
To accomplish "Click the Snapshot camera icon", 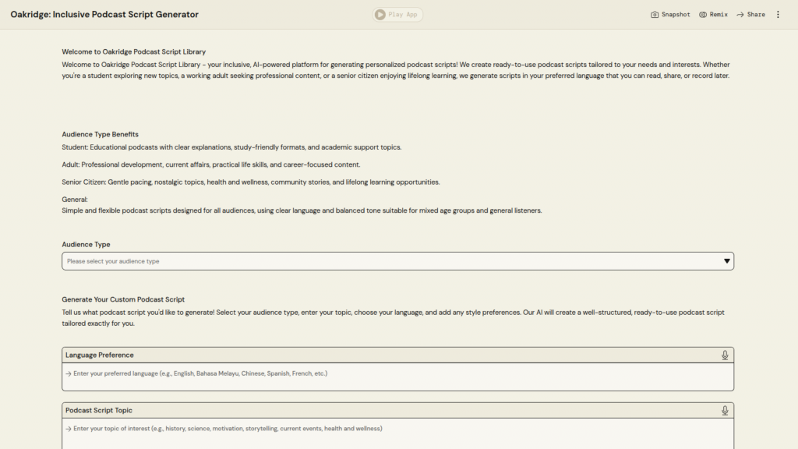I will 655,15.
